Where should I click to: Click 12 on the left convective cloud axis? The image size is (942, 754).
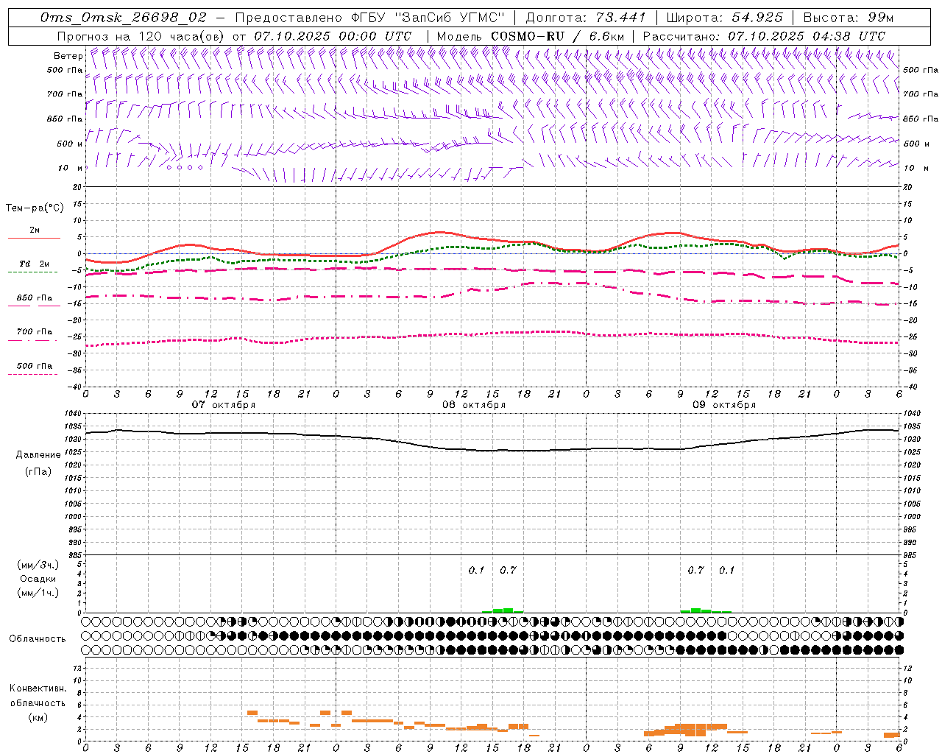coord(79,668)
